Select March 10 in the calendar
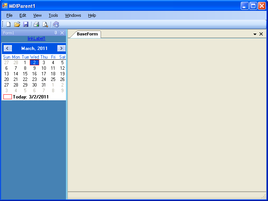Image resolution: width=268 pixels, height=201 pixels. click(x=44, y=68)
